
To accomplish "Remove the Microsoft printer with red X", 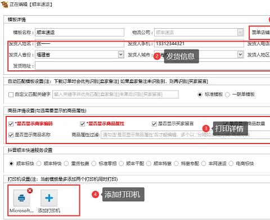I will (30, 191).
